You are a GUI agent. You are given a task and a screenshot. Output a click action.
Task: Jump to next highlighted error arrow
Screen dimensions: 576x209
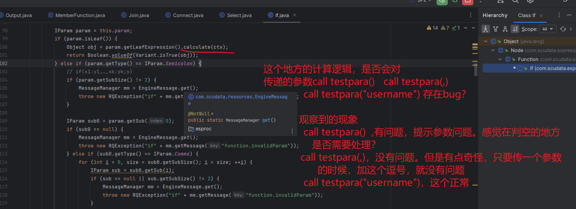tap(473, 28)
